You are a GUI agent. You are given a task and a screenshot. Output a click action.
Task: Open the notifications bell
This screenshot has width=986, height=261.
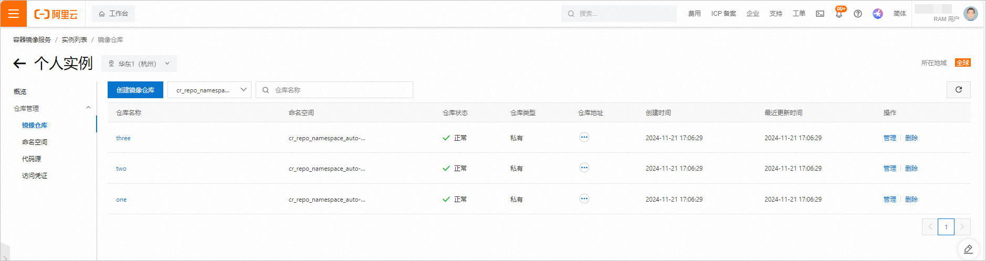click(839, 14)
